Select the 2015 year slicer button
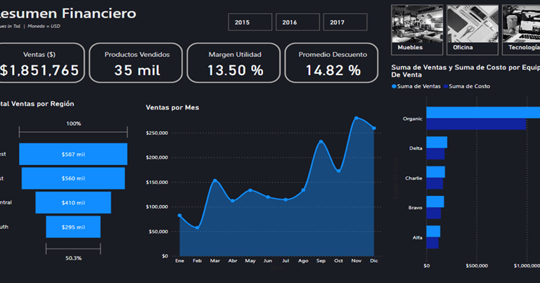The height and width of the screenshot is (283, 540). (250, 22)
